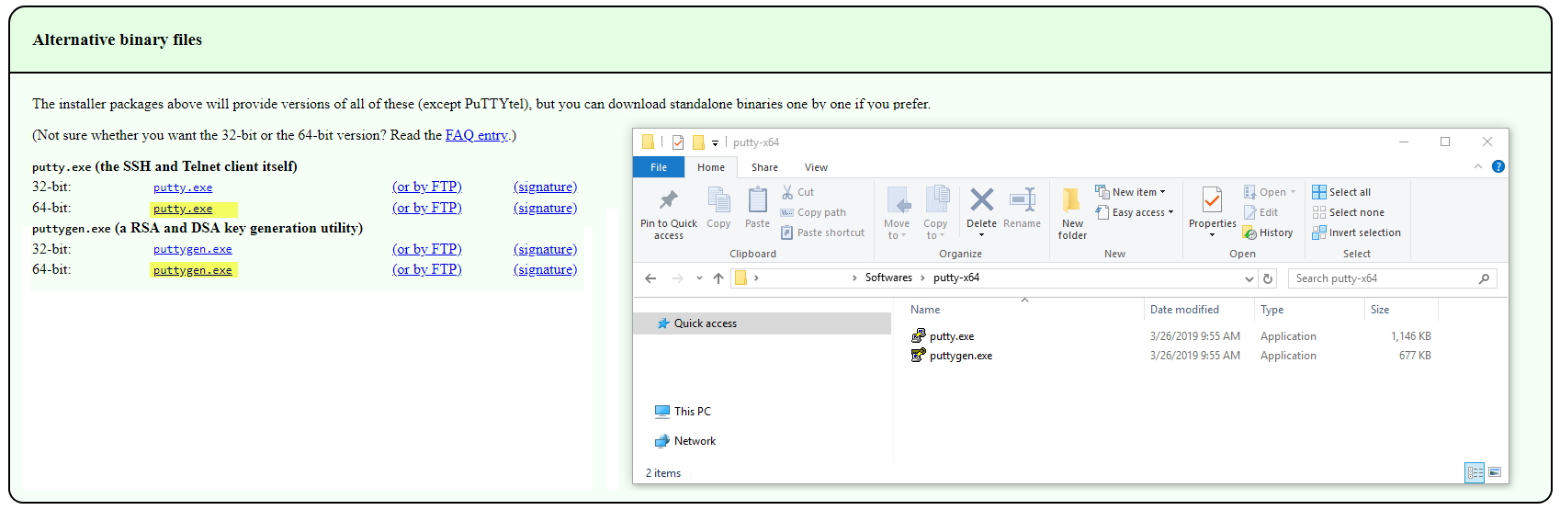This screenshot has height=510, width=1560.
Task: Click the refresh button beside address bar
Action: pos(1268,278)
